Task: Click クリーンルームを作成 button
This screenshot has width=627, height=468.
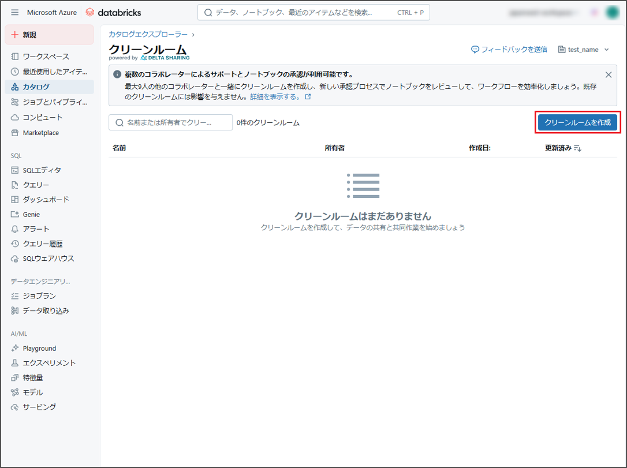Action: [577, 122]
